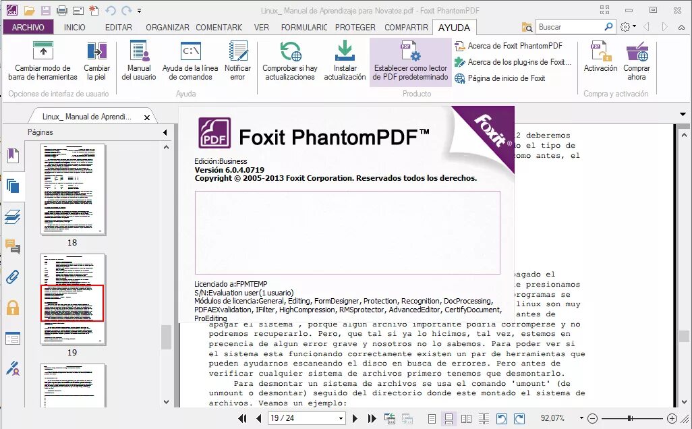Open Acerca de los plug-ins de Foxit
This screenshot has height=429, width=692.
(x=513, y=62)
